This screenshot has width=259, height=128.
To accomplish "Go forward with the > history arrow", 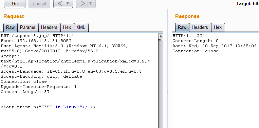I will (83, 4).
